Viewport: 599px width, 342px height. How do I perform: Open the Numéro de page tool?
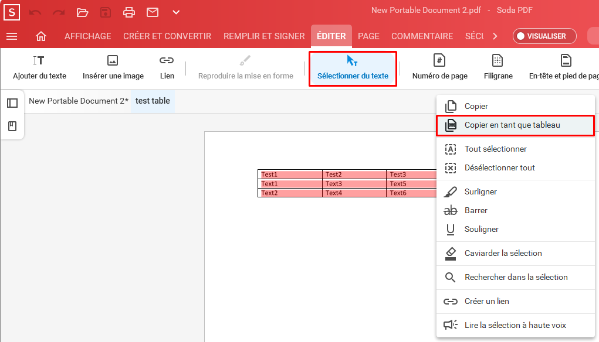click(439, 66)
